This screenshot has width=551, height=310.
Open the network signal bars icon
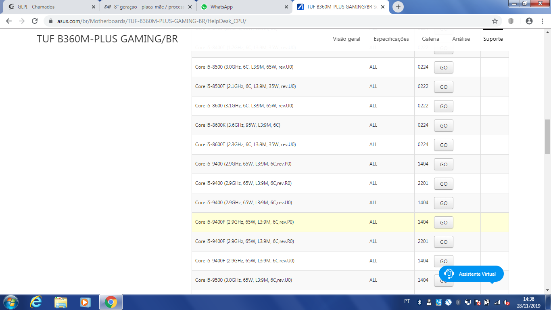pos(497,302)
